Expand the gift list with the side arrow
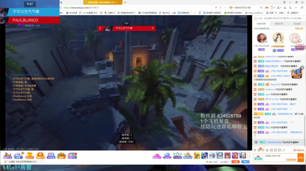Screen dimensions: 306x171 249,155
